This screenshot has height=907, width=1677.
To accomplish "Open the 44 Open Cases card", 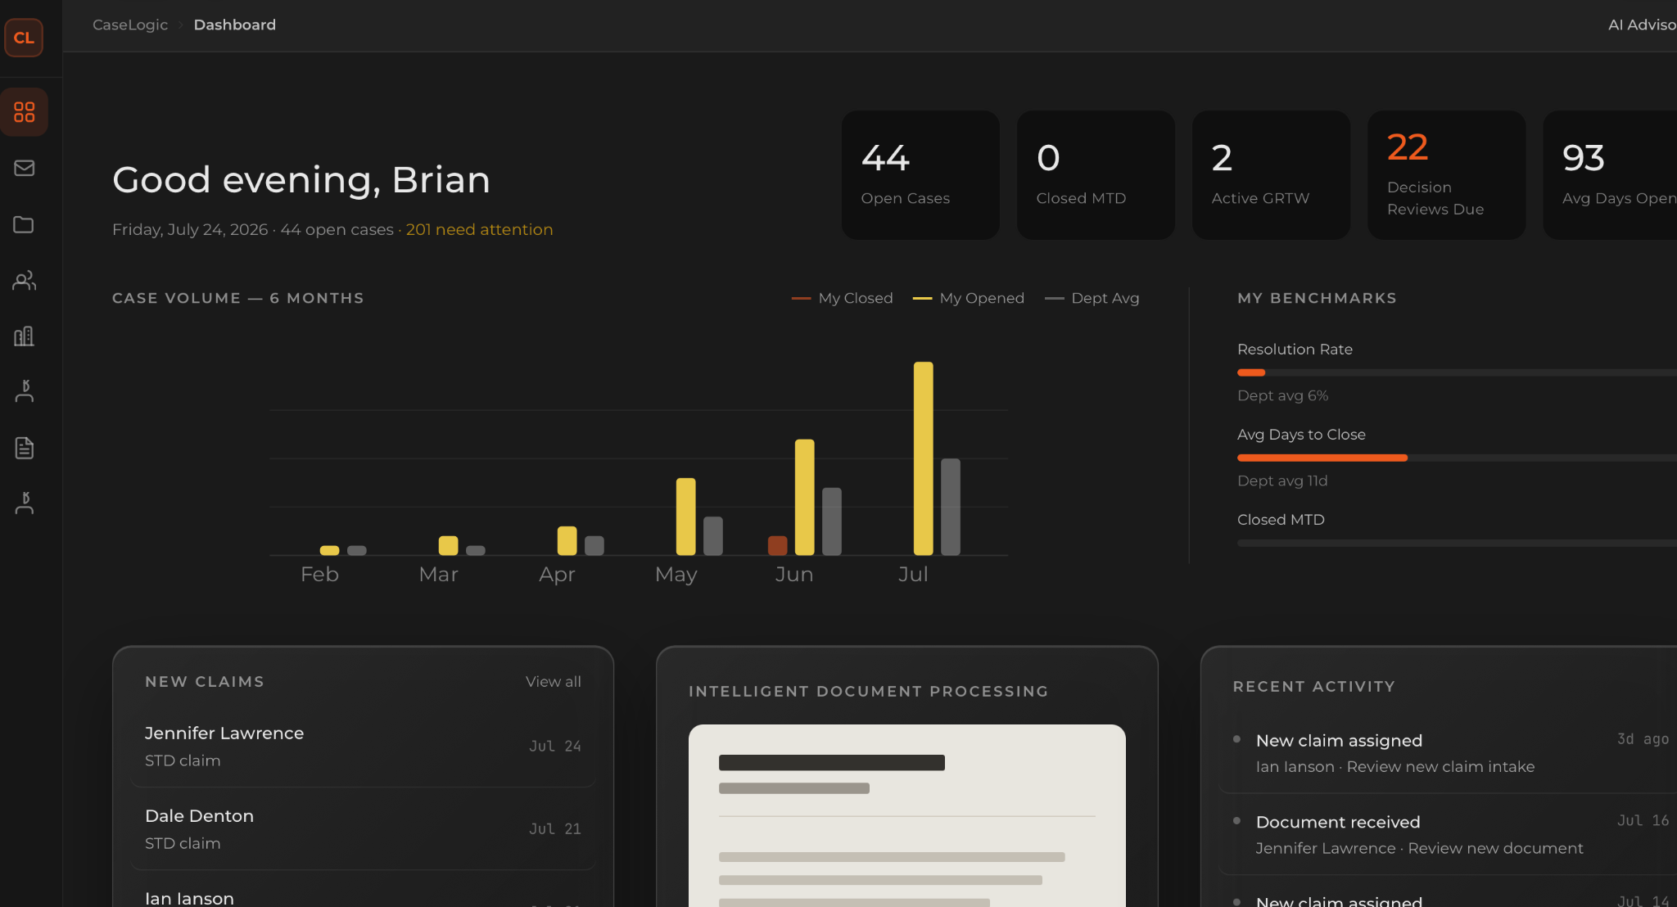I will pos(920,175).
